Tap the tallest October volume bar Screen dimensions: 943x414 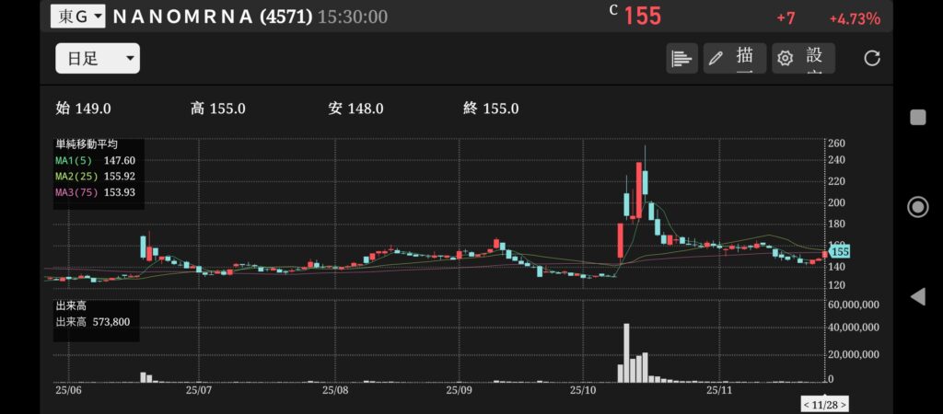[626, 353]
